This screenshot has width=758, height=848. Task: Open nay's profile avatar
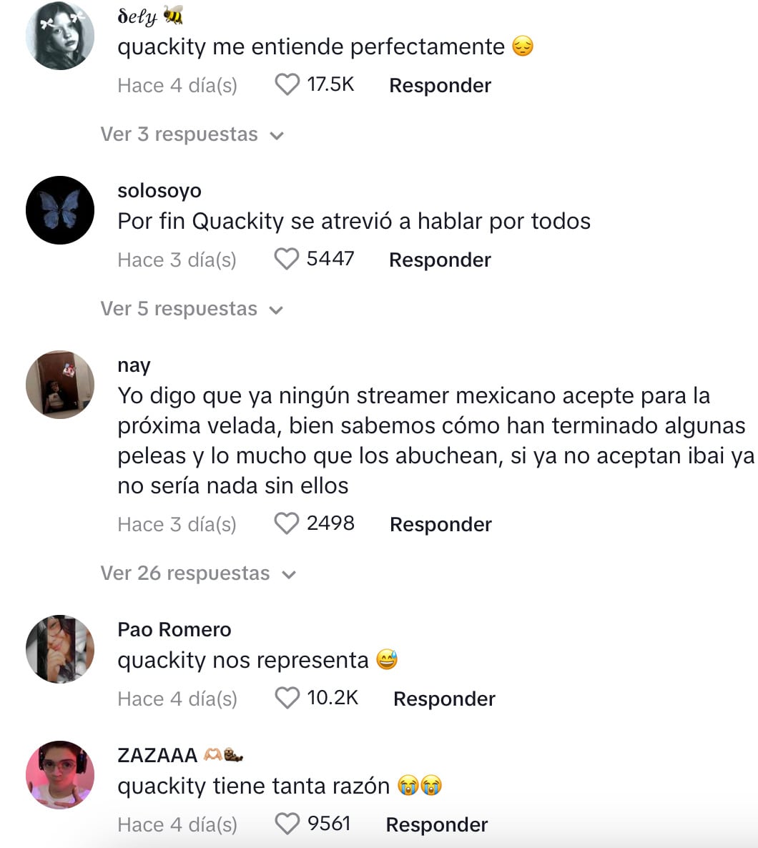coord(60,385)
